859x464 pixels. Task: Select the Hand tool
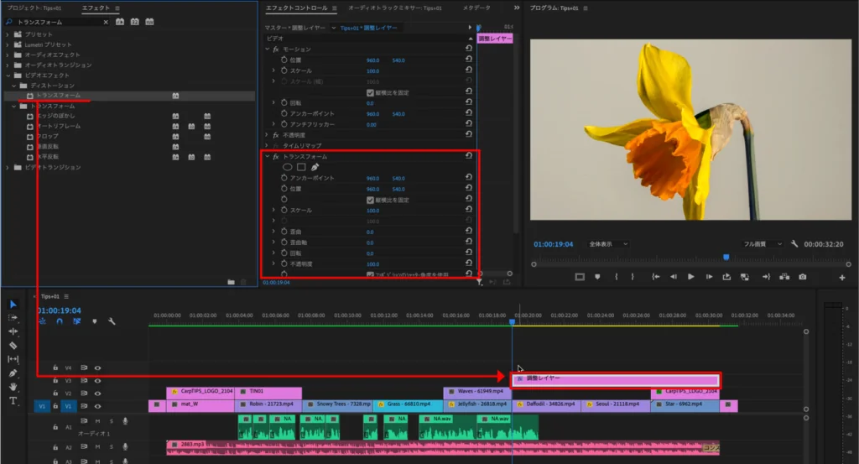(x=13, y=387)
